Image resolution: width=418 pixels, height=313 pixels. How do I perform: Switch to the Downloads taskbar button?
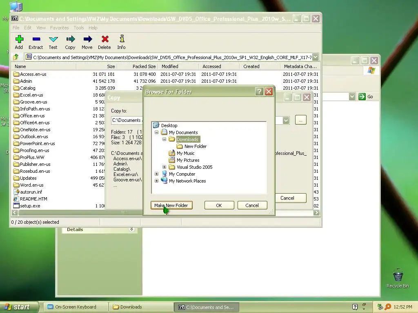141,307
